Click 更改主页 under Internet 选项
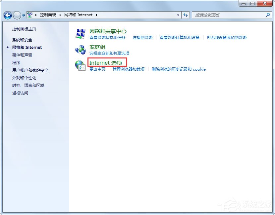275x215 pixels. 98,69
